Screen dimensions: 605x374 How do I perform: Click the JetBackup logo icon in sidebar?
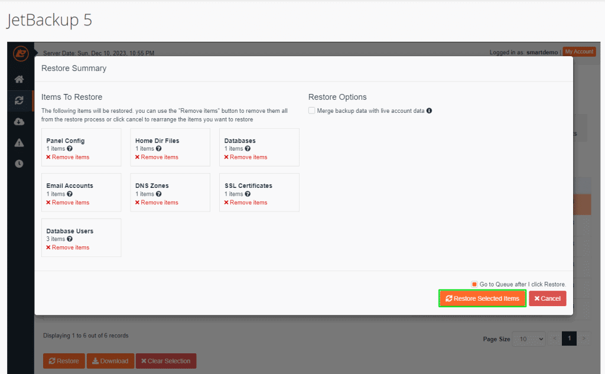click(21, 53)
